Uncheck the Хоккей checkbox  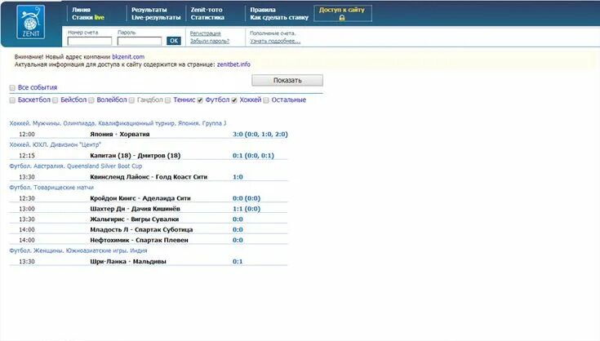pos(234,100)
